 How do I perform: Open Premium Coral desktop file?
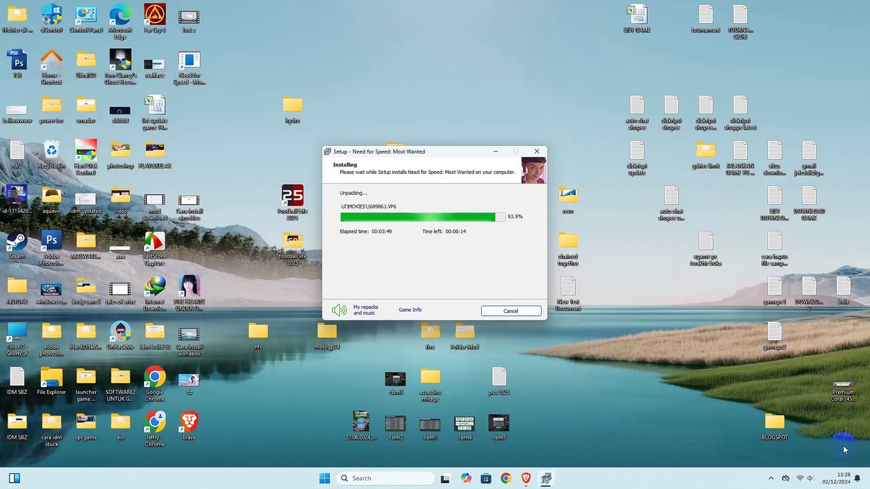[x=843, y=391]
